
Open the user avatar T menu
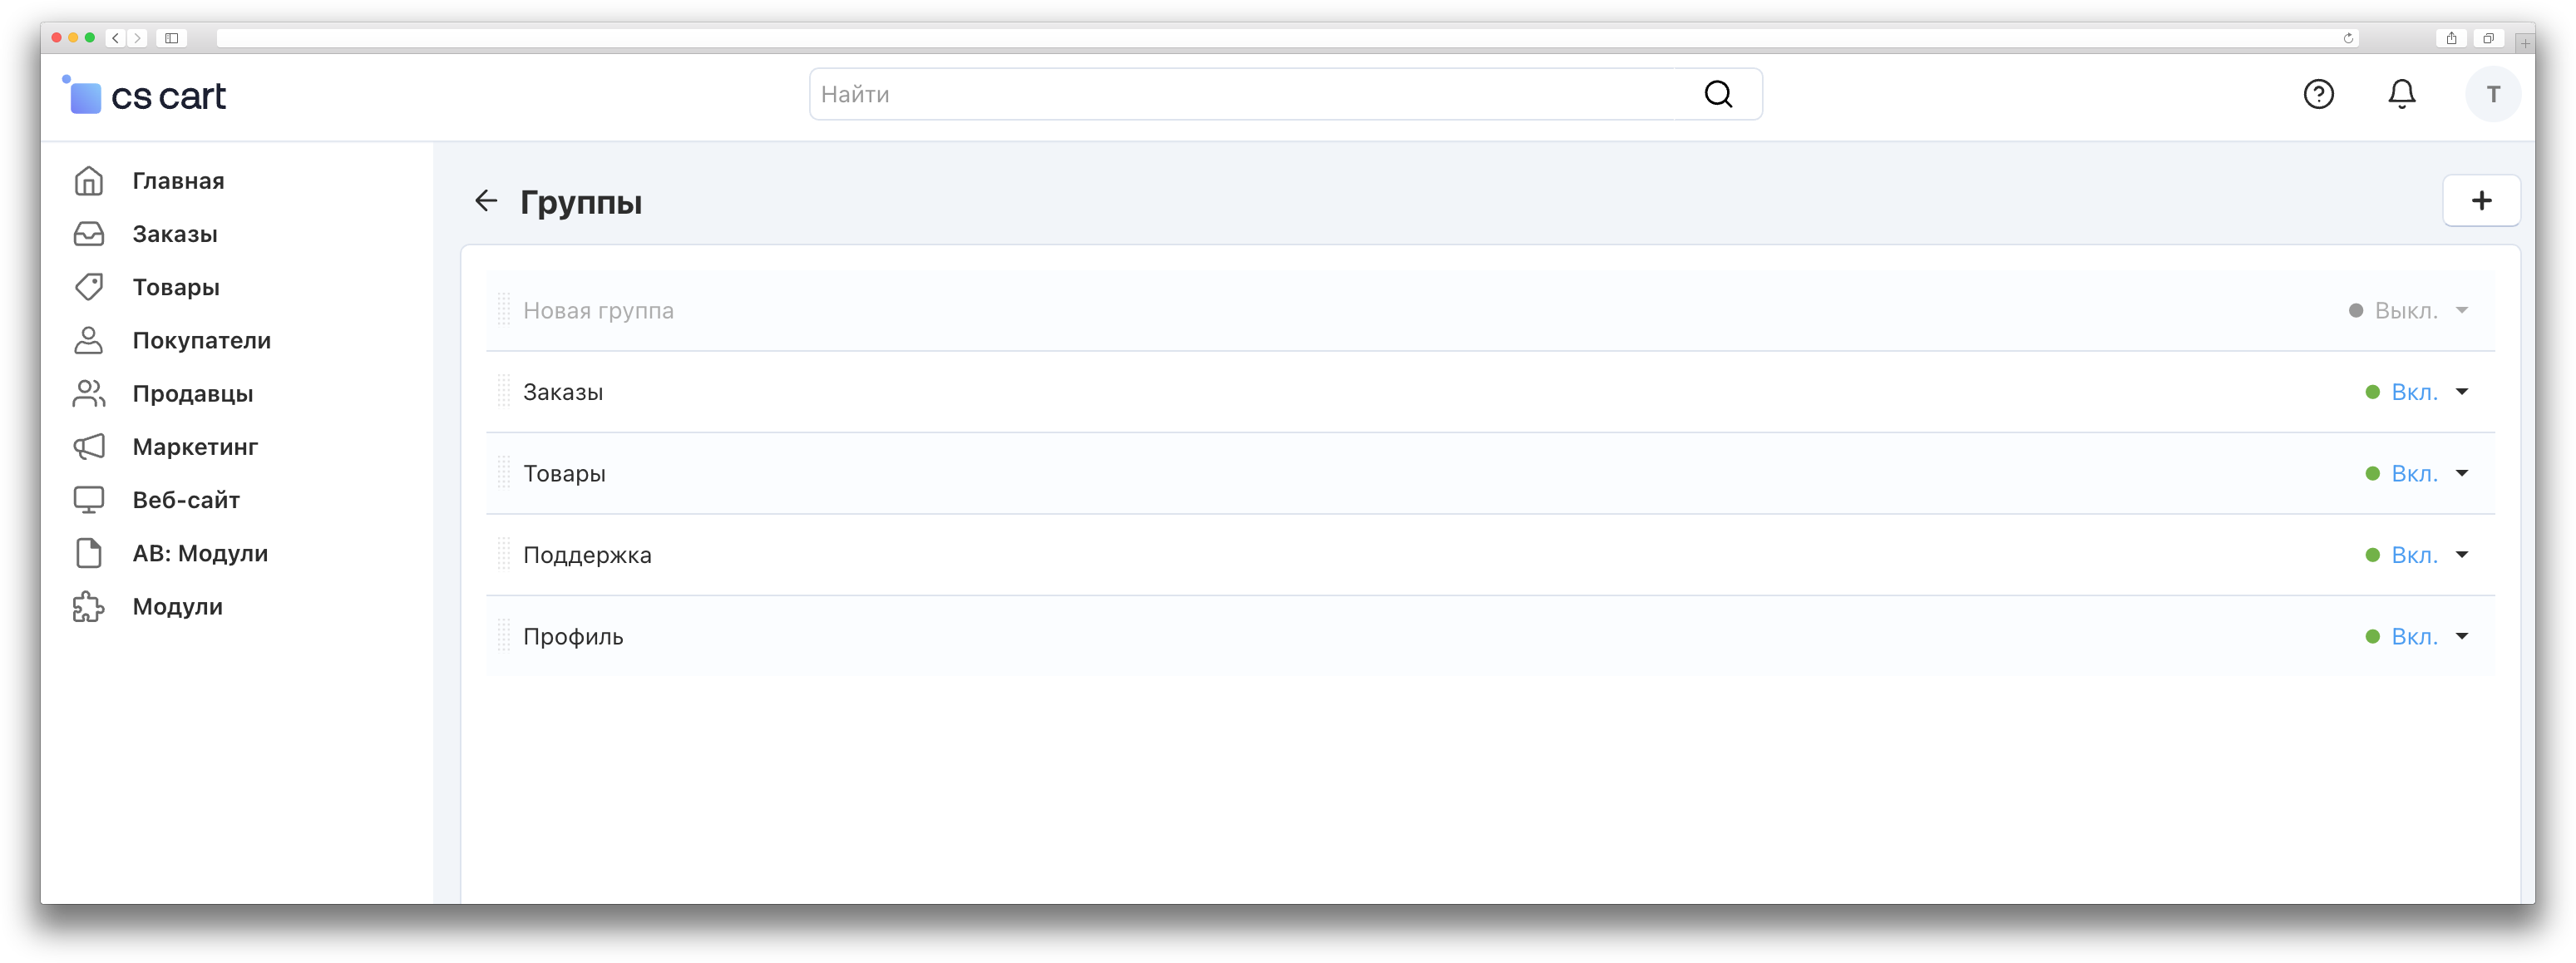2493,94
